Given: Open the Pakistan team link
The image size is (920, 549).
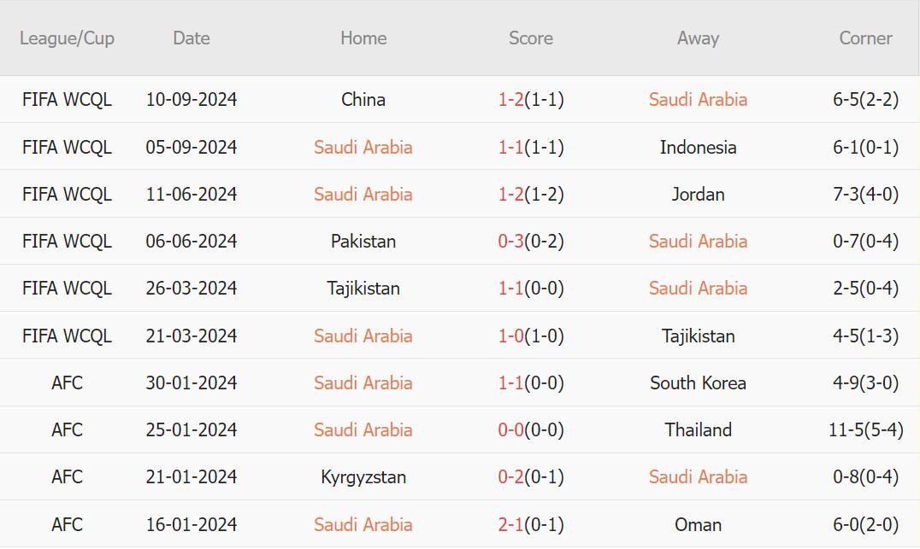Looking at the screenshot, I should coord(363,242).
